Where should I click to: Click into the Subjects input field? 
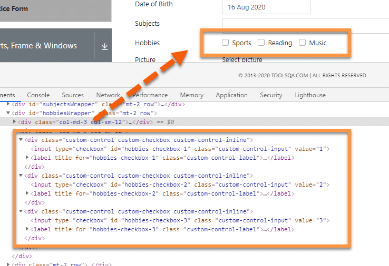click(x=305, y=25)
